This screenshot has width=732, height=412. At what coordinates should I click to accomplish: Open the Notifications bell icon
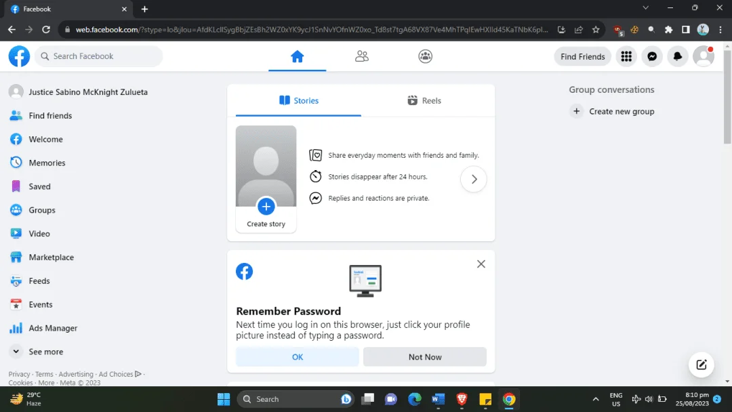click(x=678, y=56)
